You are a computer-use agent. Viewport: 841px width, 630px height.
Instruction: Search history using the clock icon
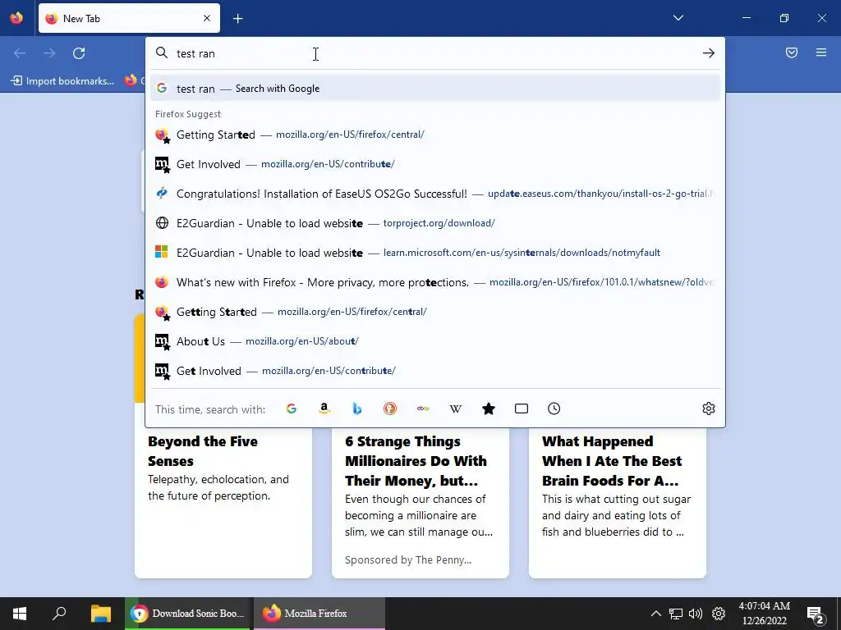click(x=554, y=409)
